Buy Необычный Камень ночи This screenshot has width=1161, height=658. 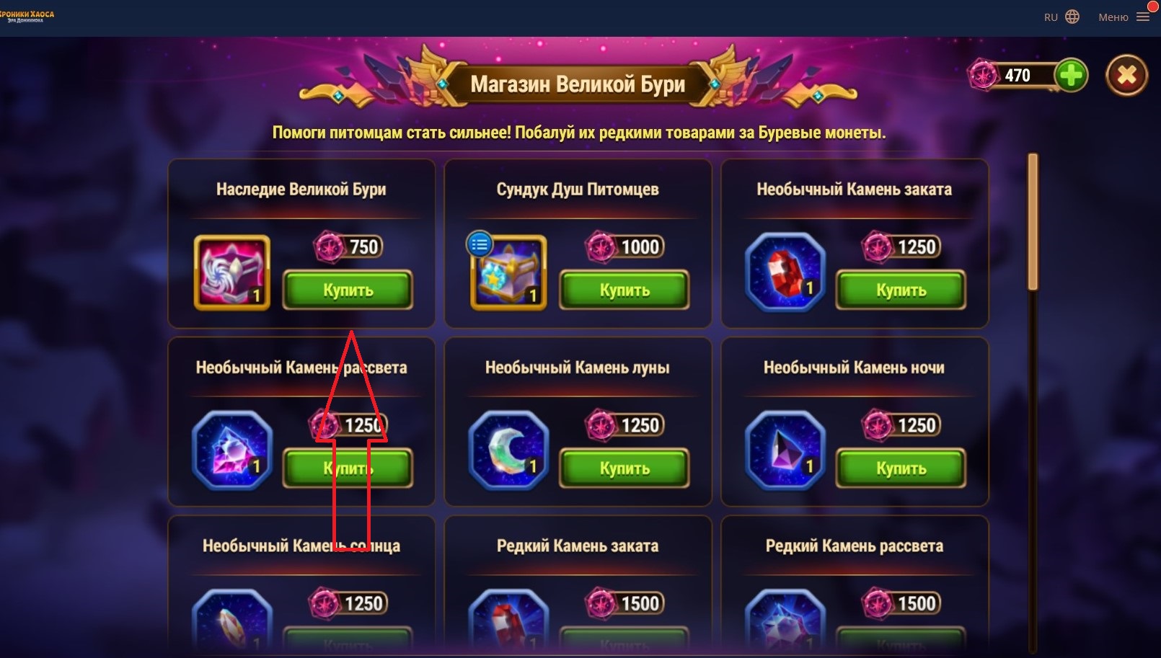click(x=901, y=468)
